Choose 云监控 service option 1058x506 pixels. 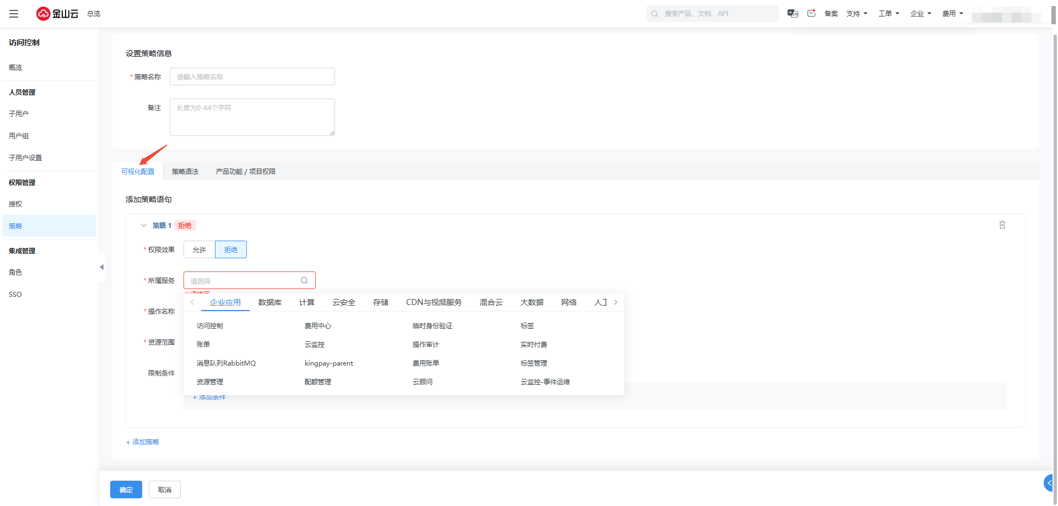click(315, 344)
